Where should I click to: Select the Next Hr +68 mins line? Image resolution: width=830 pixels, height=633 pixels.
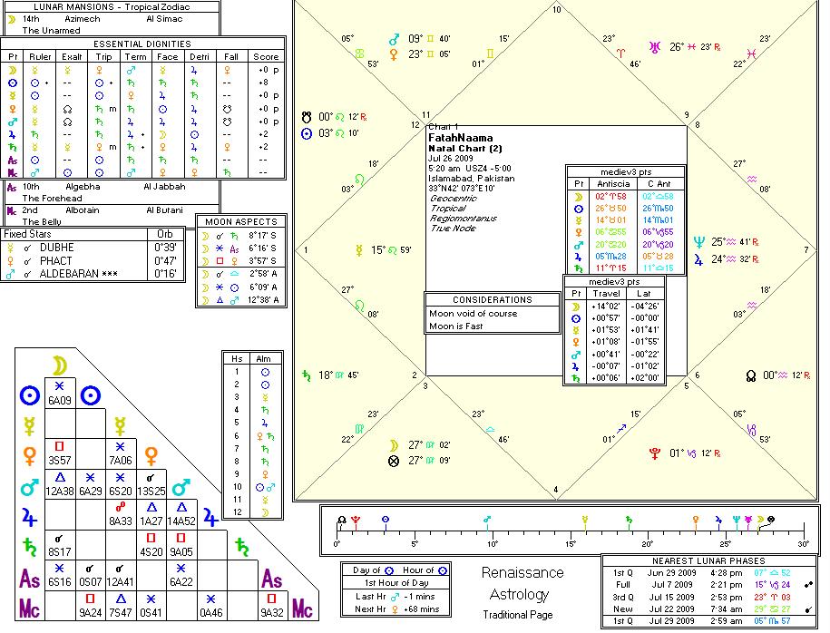(397, 609)
